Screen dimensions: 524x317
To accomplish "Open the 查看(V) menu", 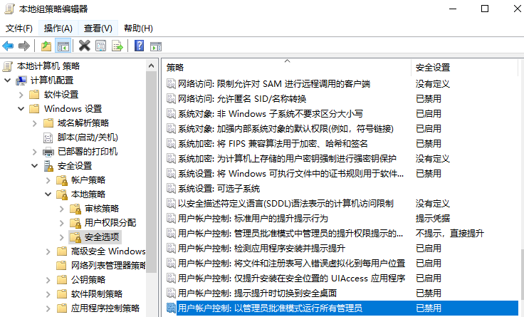I will 98,28.
